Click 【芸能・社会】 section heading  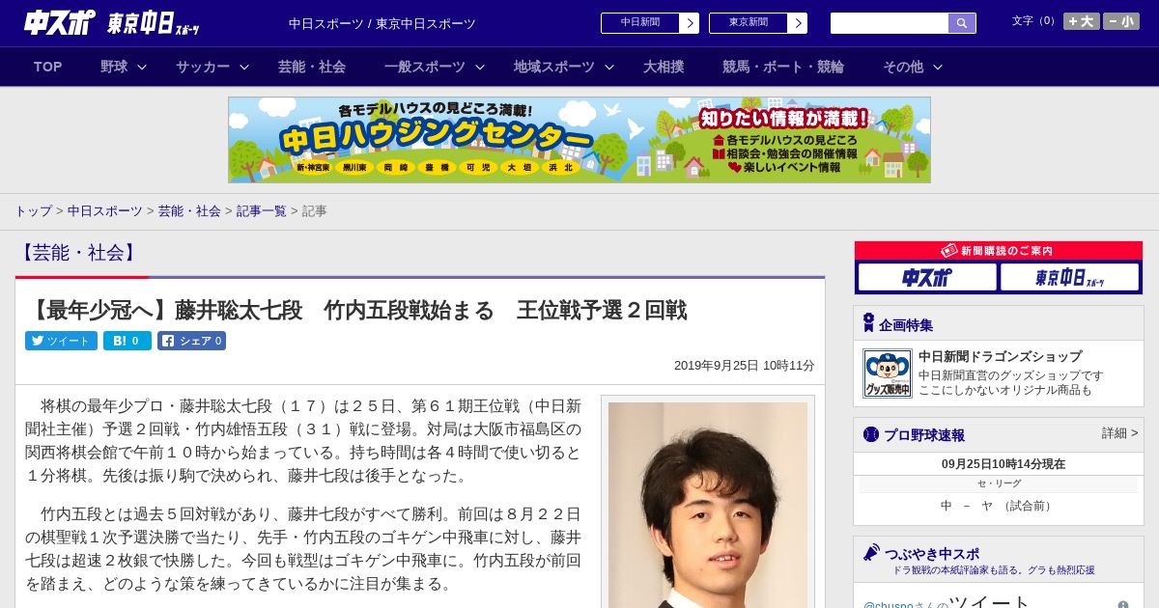pos(79,253)
